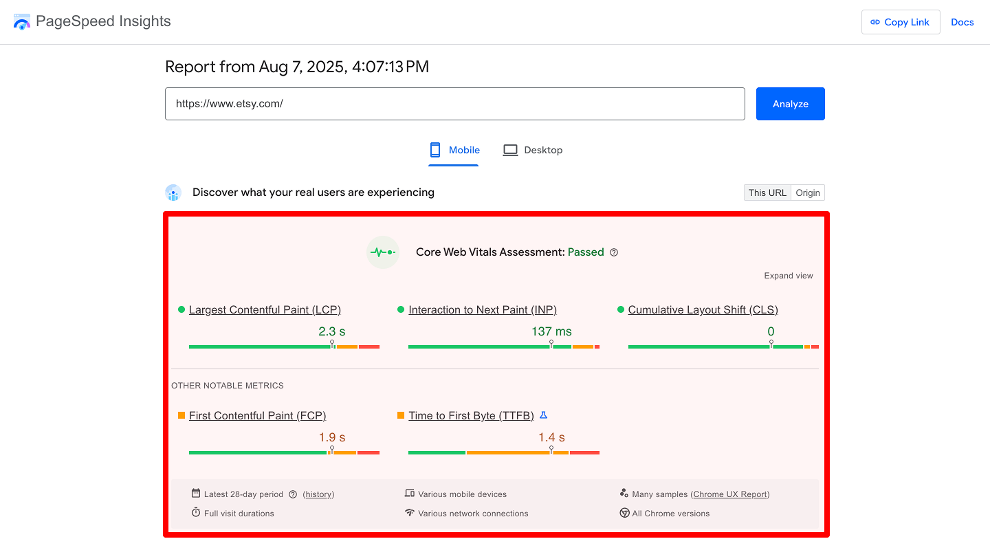The width and height of the screenshot is (990, 550).
Task: Expand view of Core Web Vitals metrics
Action: tap(788, 276)
